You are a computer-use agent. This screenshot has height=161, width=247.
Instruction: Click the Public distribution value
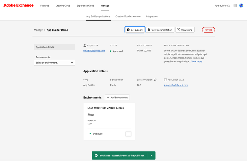[x=113, y=85]
